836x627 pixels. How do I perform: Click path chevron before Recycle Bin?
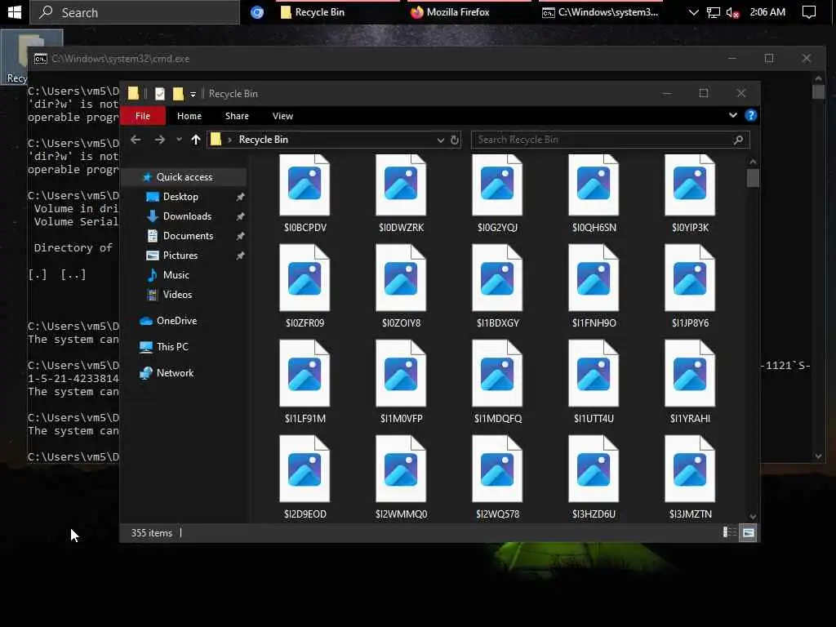point(229,140)
